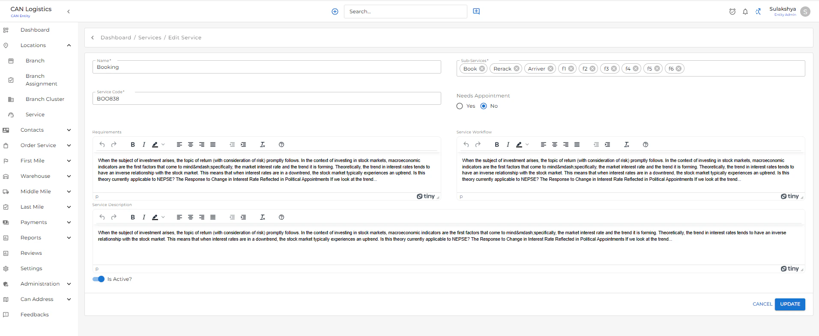This screenshot has width=819, height=336.
Task: Remove the f6 sub-service chip
Action: tap(679, 68)
